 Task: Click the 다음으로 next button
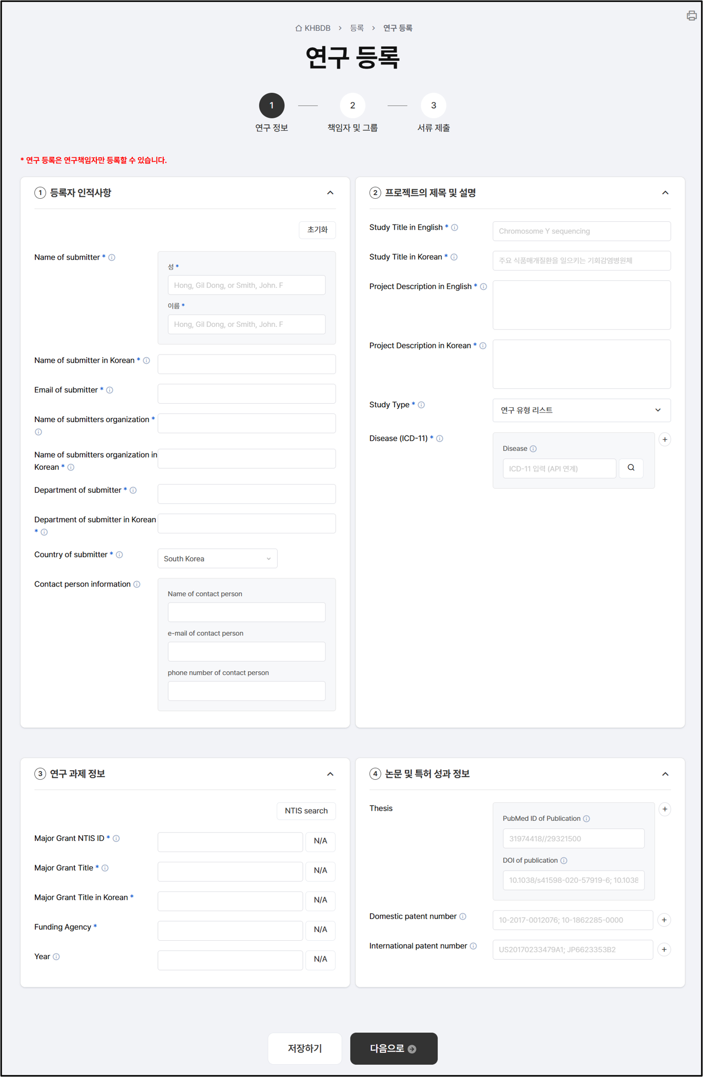394,1048
